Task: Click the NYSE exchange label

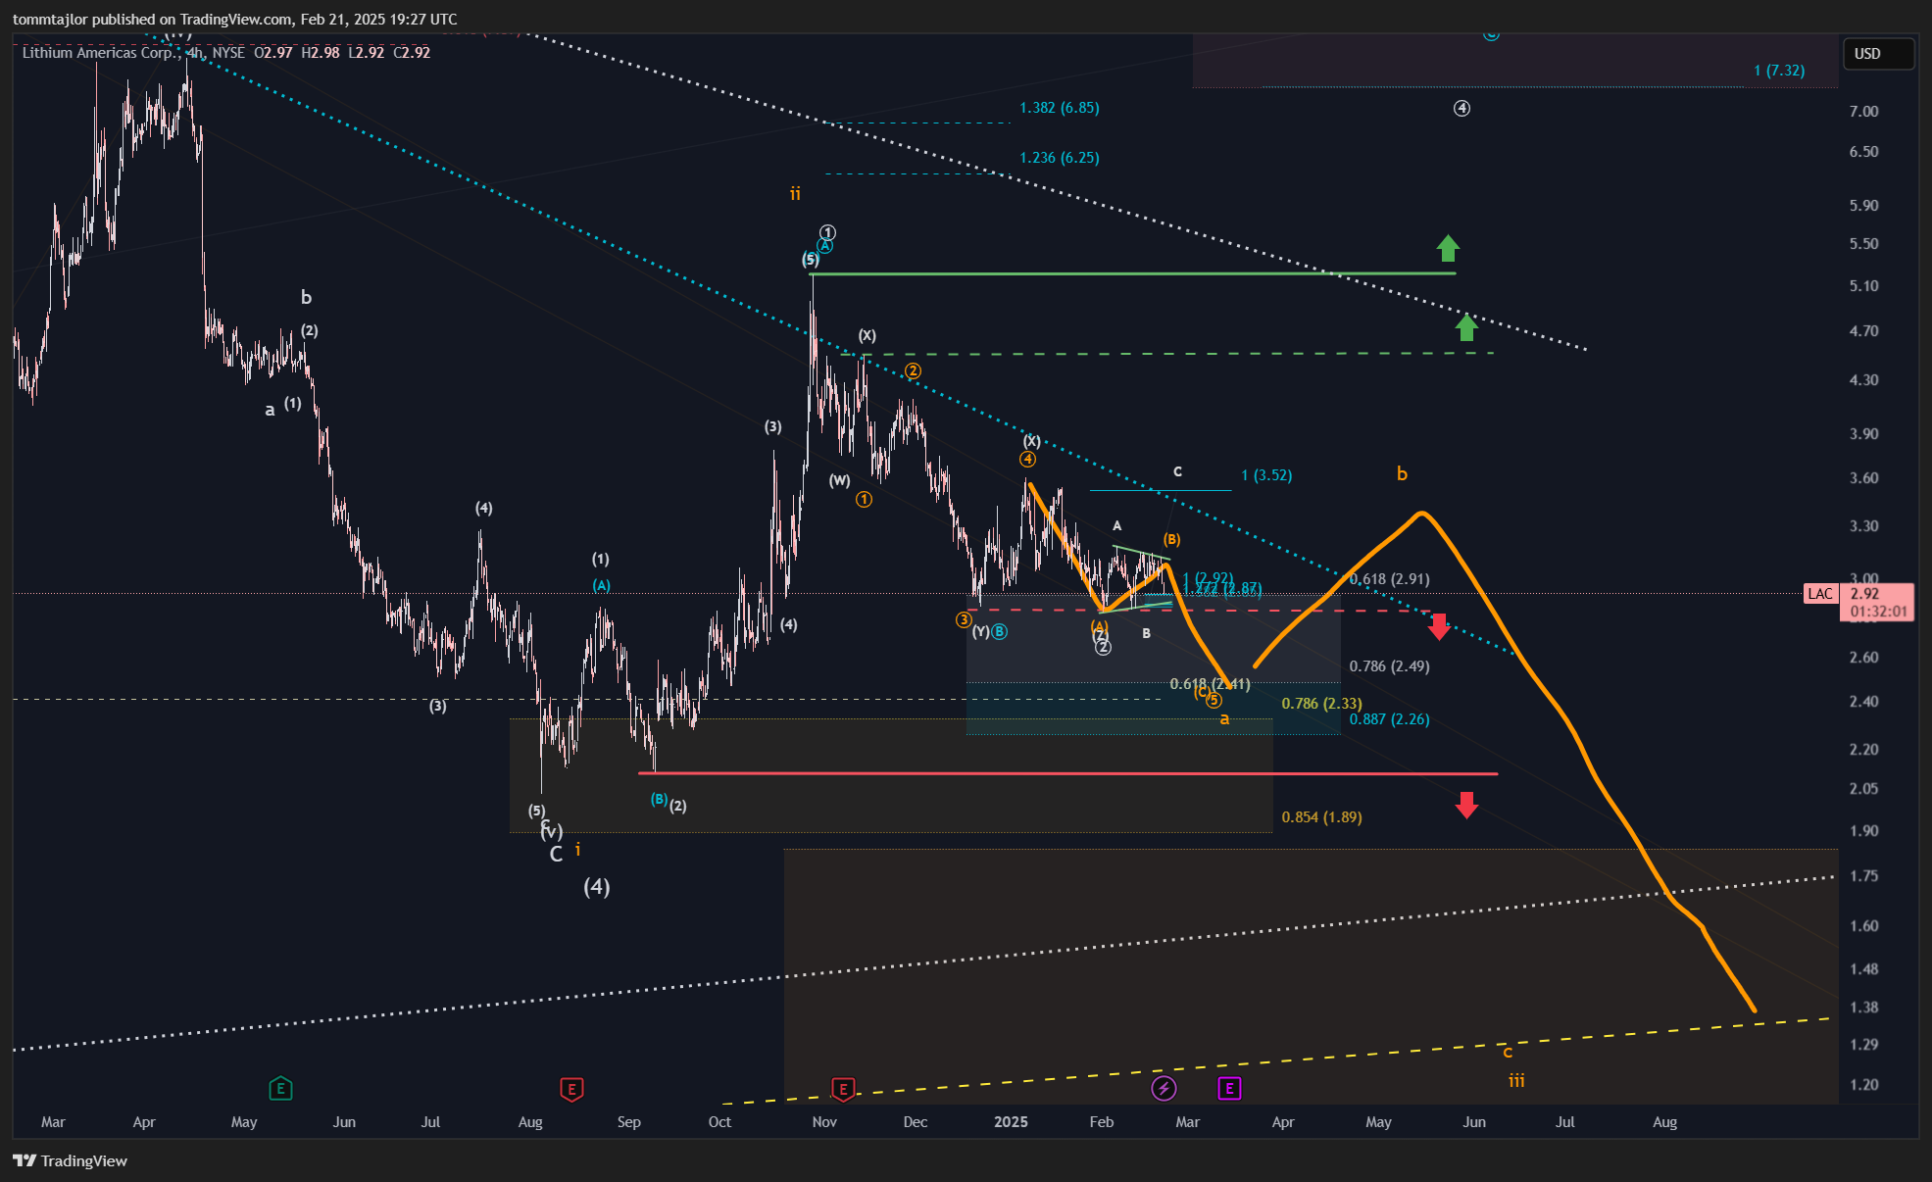Action: [228, 53]
